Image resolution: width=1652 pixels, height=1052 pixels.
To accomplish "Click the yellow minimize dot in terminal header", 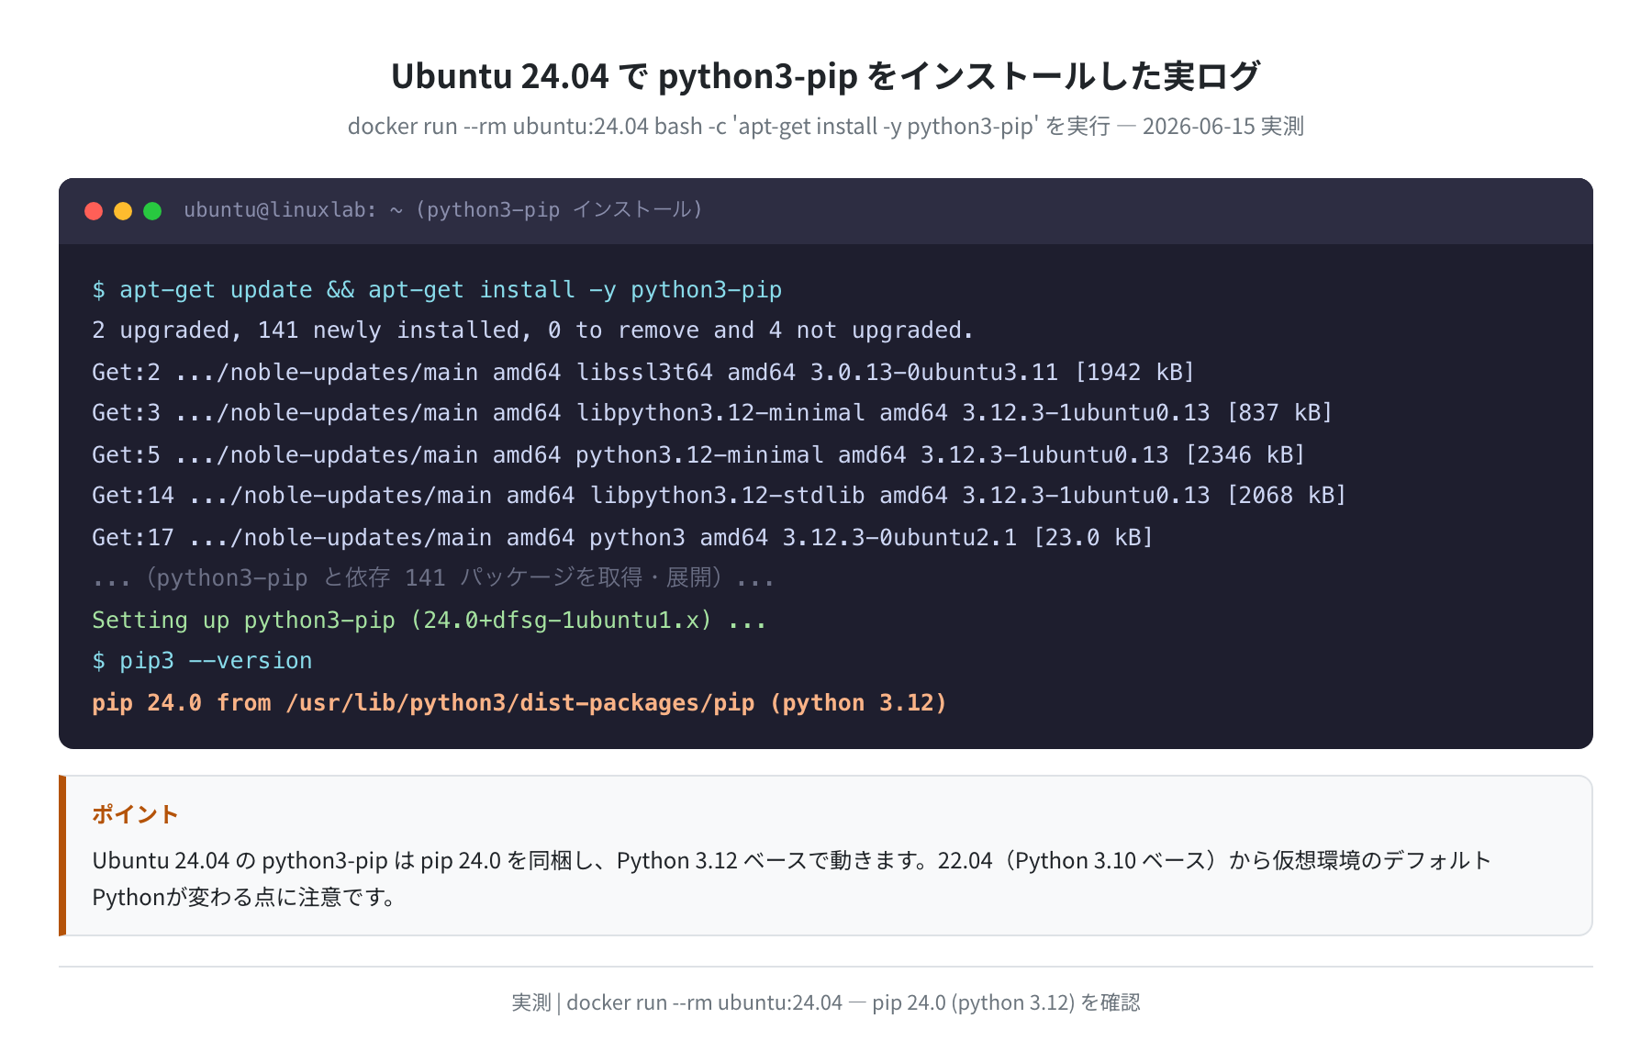I will [123, 211].
